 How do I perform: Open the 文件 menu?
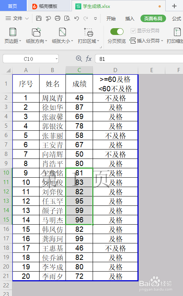pos(18,18)
